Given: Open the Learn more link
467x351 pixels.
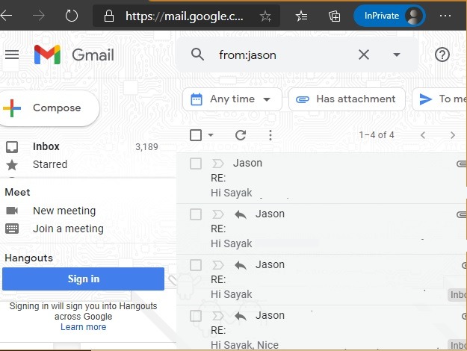Looking at the screenshot, I should click(84, 327).
